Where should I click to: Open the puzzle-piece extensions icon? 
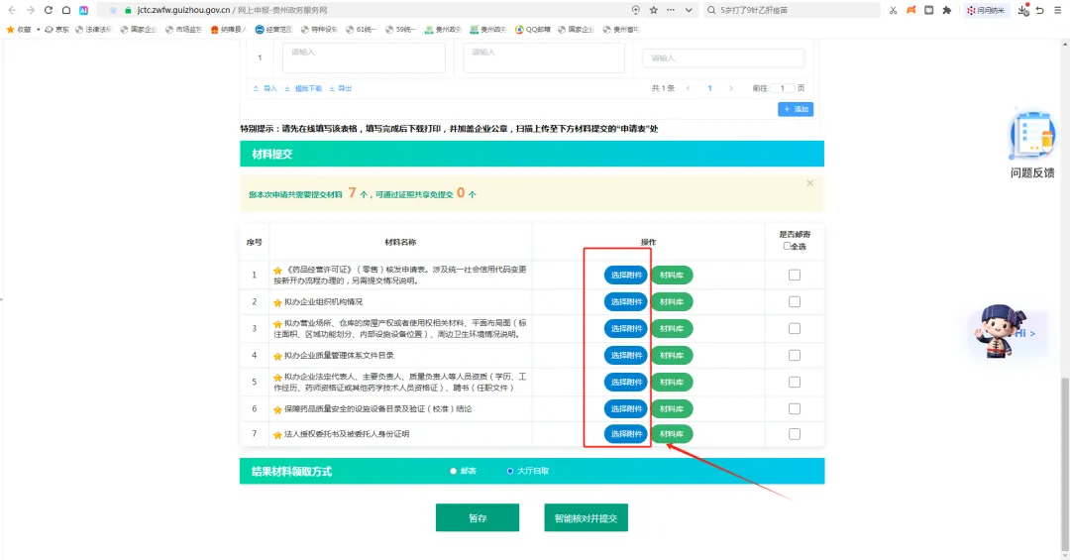(946, 10)
